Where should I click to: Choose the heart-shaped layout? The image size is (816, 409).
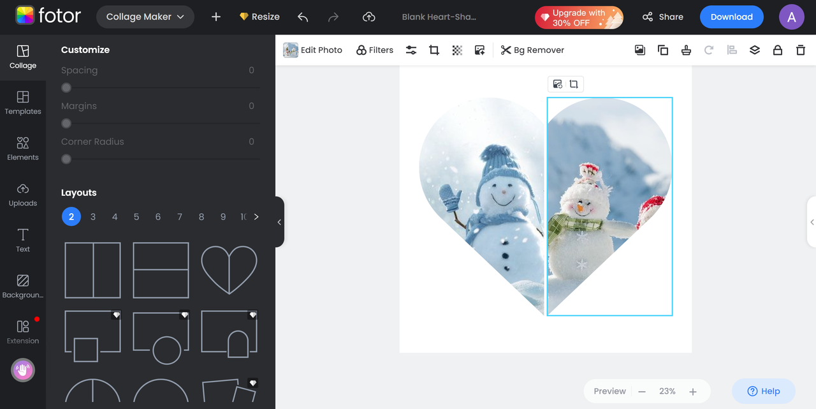[229, 270]
